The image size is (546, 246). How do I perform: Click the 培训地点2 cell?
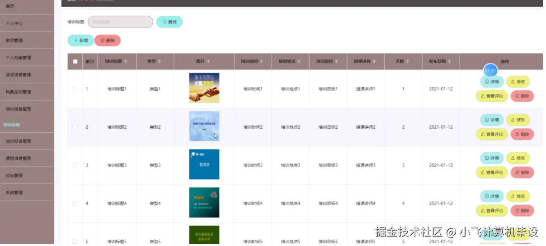coord(291,127)
